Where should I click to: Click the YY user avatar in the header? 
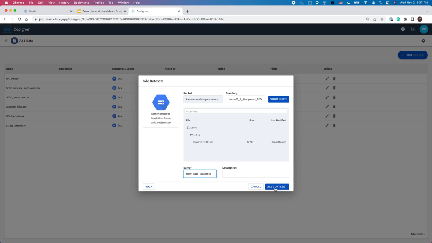click(424, 29)
